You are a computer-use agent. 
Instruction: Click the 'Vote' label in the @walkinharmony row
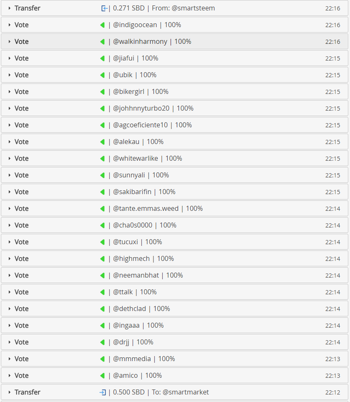pyautogui.click(x=22, y=41)
